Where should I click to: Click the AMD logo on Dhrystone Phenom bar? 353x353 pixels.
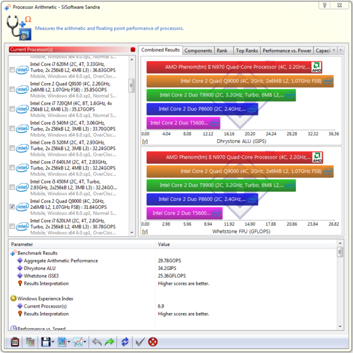(x=317, y=67)
